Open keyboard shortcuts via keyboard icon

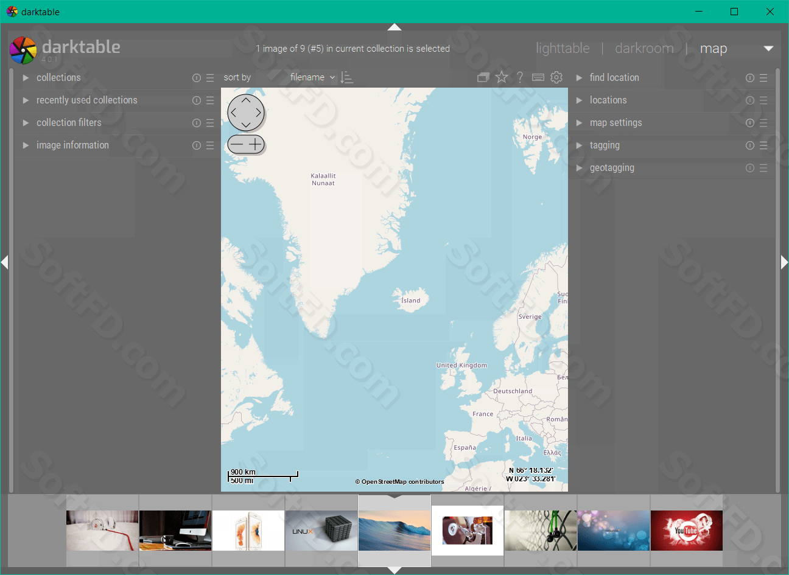tap(538, 77)
